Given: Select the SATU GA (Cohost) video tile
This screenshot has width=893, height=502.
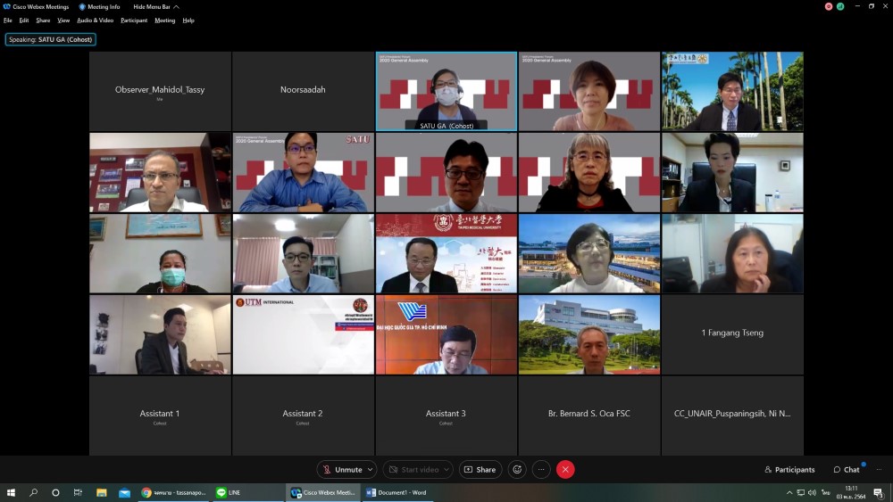Looking at the screenshot, I should click(446, 92).
